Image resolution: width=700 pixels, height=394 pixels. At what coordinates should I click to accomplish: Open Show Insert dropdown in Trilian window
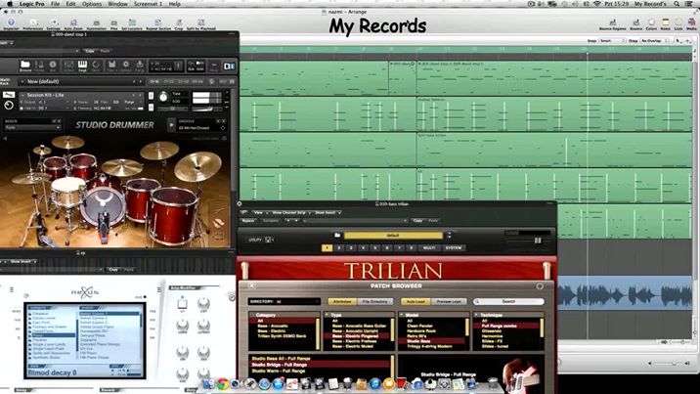pyautogui.click(x=328, y=213)
